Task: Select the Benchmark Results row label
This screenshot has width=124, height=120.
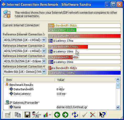Action: [21, 85]
